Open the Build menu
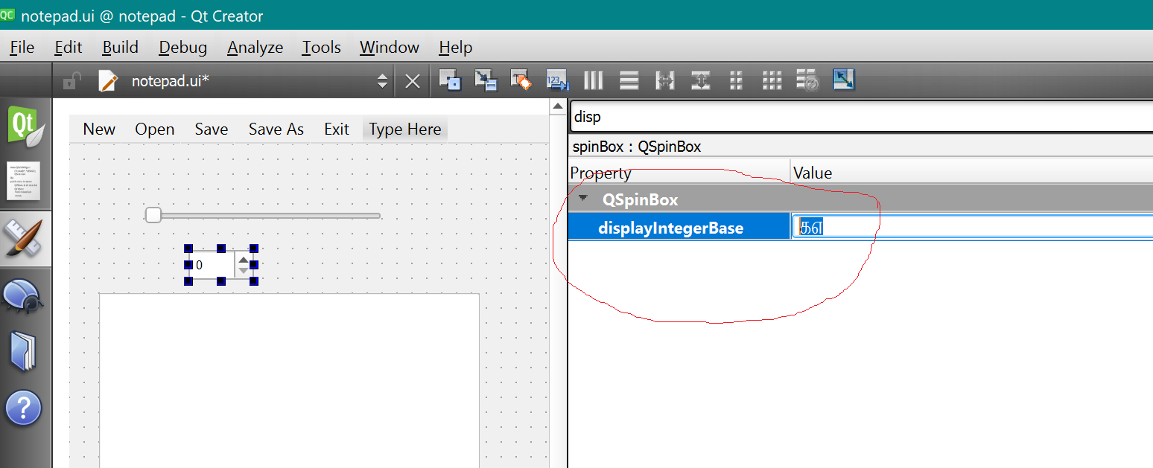Screen dimensions: 1153x468 pyautogui.click(x=121, y=47)
